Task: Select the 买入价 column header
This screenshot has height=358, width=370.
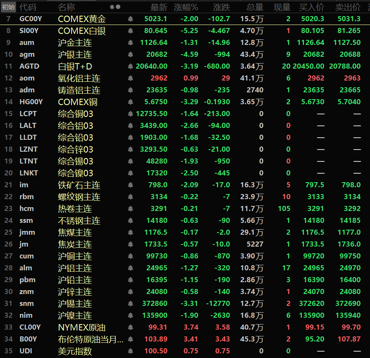Action: [x=312, y=7]
